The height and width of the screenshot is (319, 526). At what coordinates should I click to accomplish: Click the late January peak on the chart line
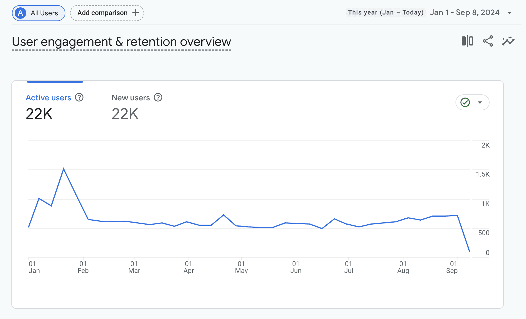click(64, 169)
